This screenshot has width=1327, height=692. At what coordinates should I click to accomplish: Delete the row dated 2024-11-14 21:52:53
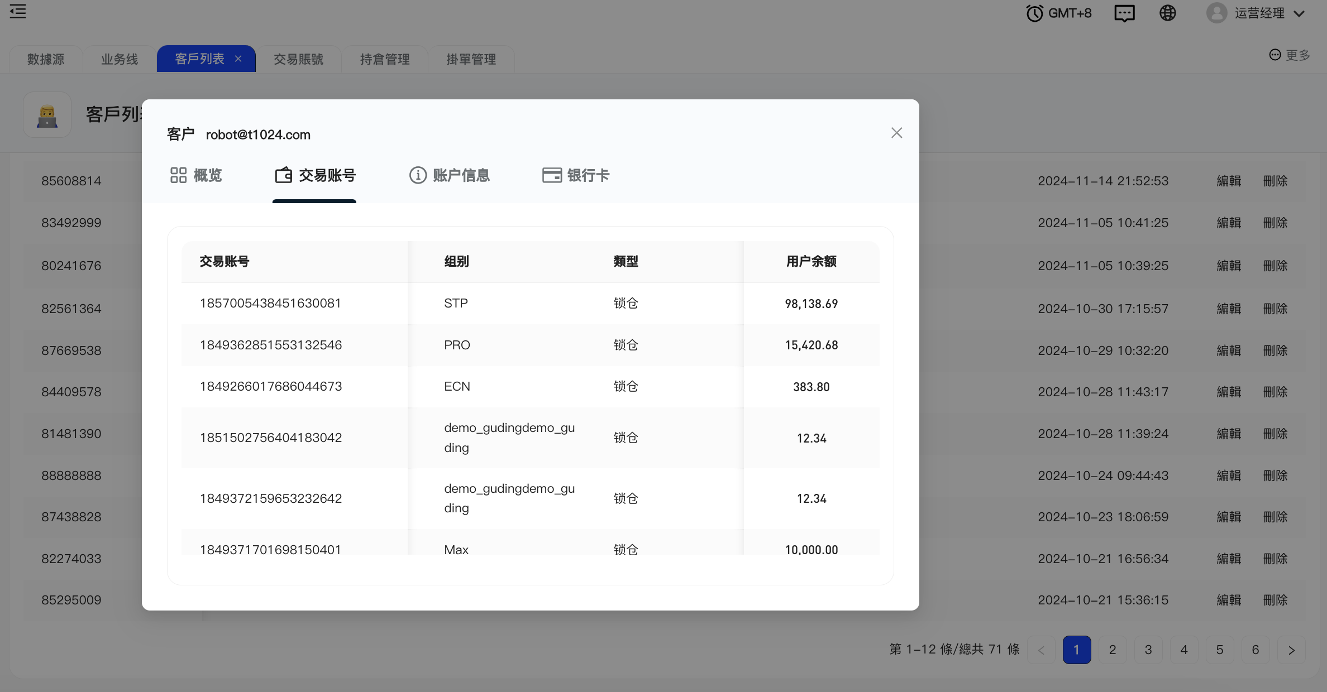[x=1275, y=181]
